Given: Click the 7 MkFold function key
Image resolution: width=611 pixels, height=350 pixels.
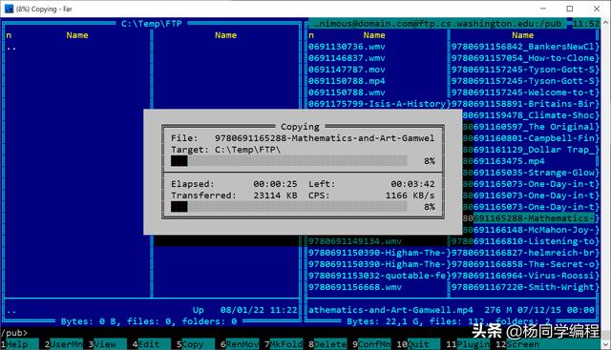Looking at the screenshot, I should tap(284, 344).
